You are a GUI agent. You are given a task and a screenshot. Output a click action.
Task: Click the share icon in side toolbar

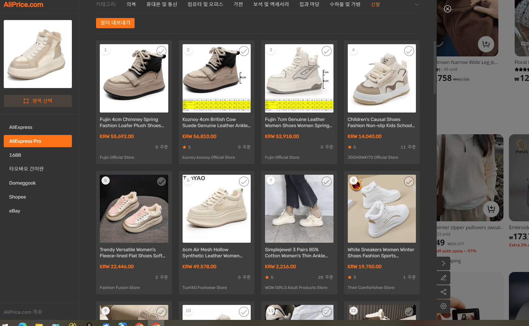point(444,292)
